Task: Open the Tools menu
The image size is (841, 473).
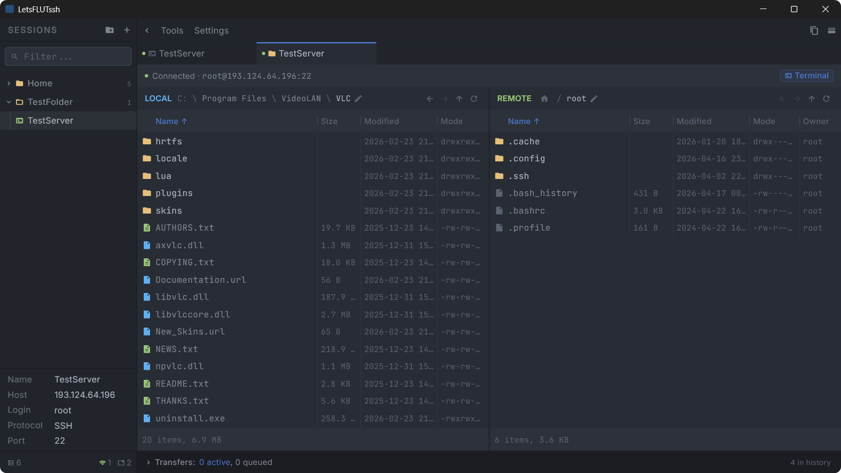Action: click(x=172, y=31)
